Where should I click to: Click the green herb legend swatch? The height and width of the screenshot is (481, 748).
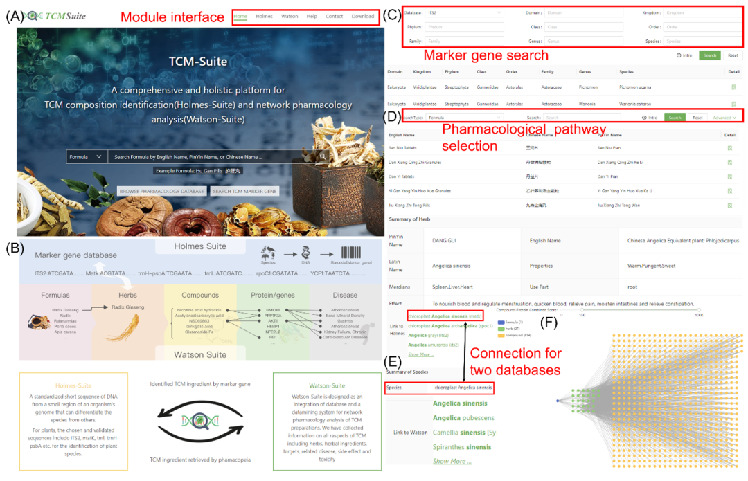coord(501,329)
